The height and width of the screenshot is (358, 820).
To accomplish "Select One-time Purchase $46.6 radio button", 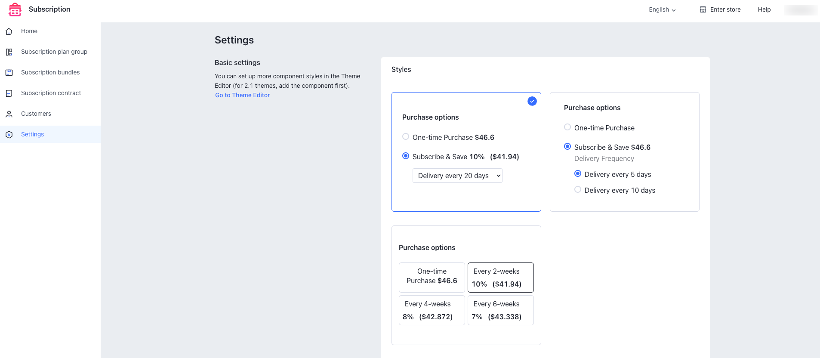I will tap(406, 137).
